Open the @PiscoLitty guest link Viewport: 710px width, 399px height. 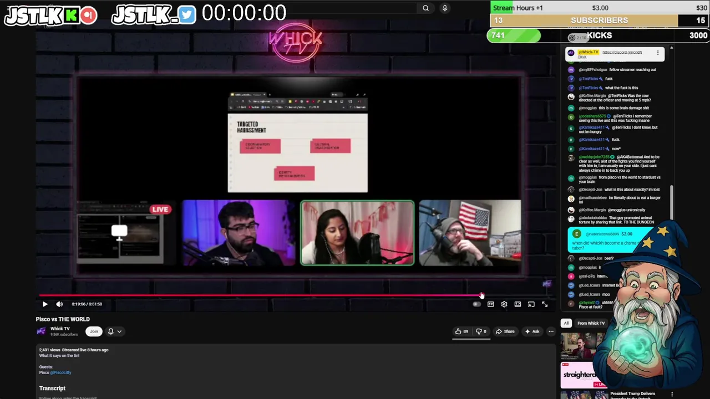(x=60, y=372)
